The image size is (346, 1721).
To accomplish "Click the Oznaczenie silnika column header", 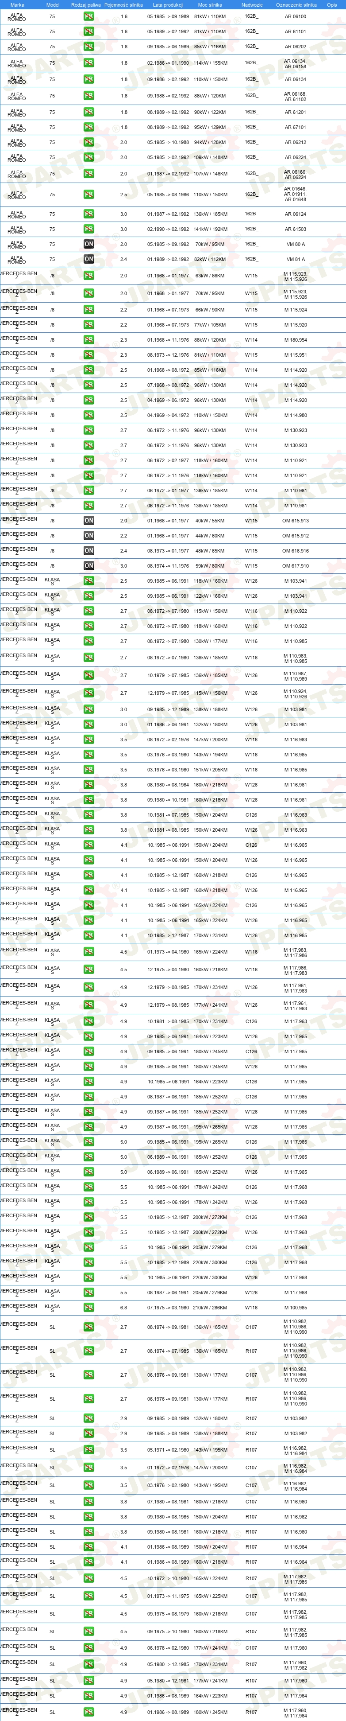I will click(296, 5).
